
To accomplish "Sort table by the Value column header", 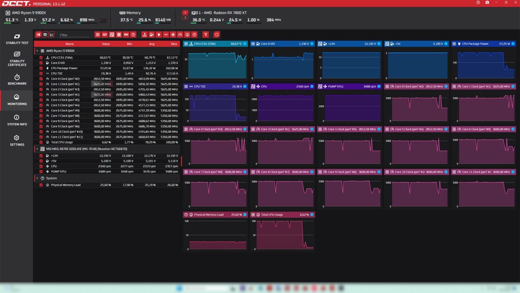I will tap(106, 44).
